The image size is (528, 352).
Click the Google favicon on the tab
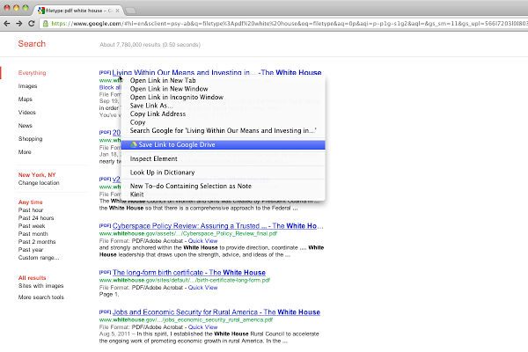tap(41, 11)
